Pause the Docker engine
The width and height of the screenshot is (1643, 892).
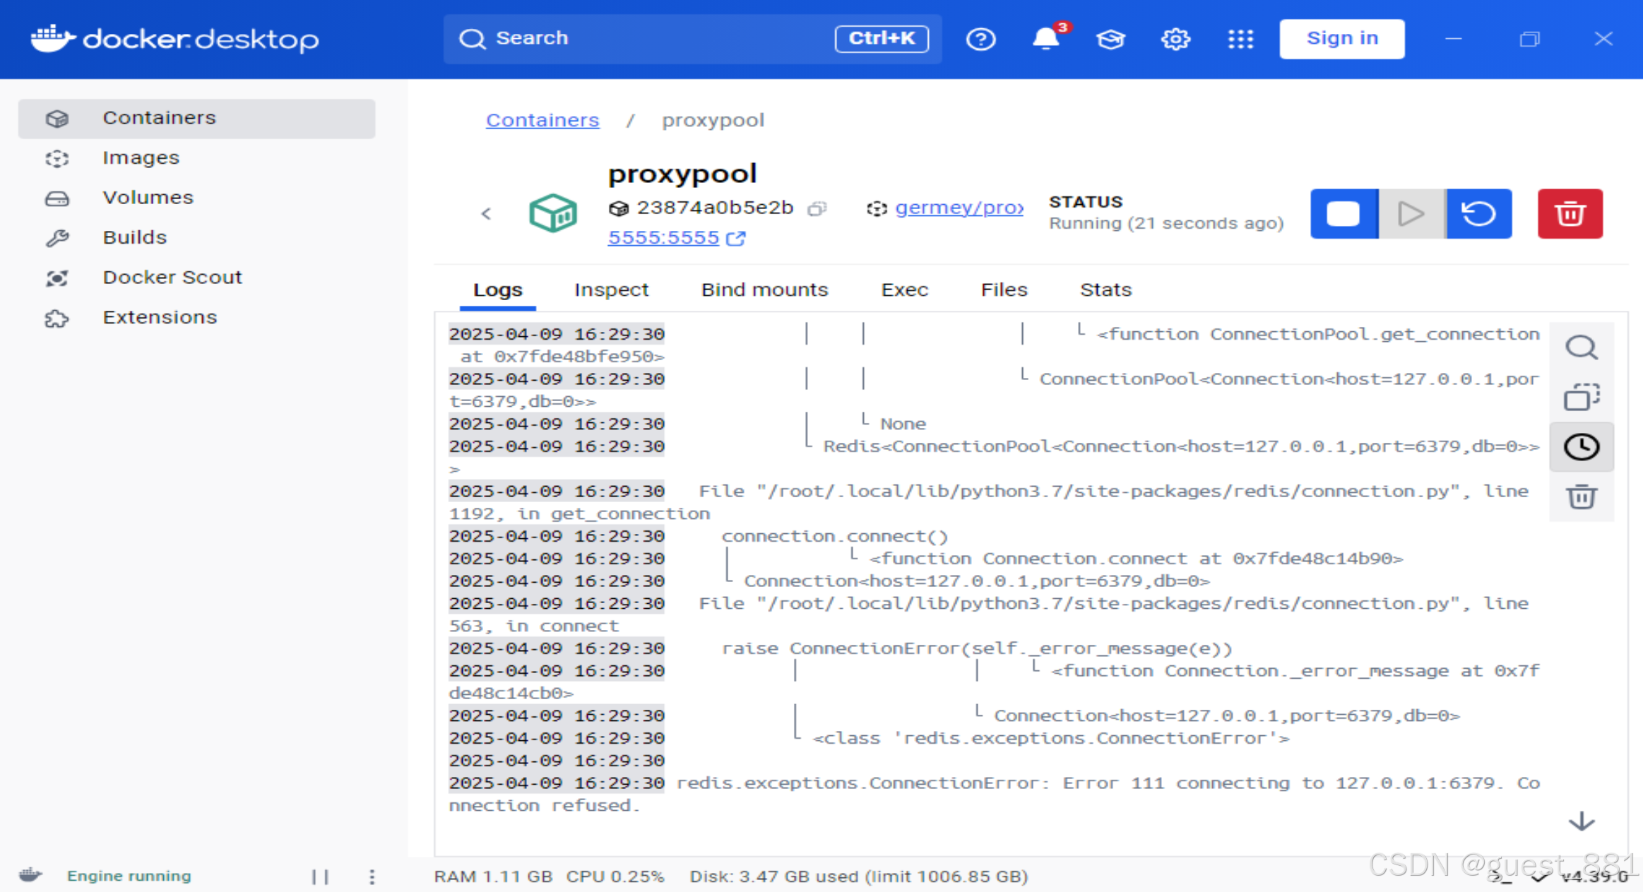pos(320,876)
